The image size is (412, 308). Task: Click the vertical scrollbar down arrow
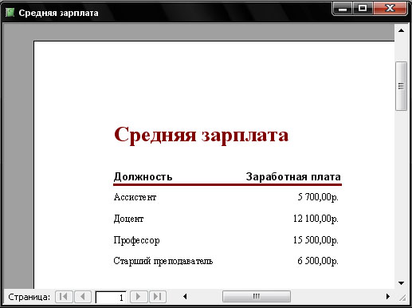click(x=401, y=283)
